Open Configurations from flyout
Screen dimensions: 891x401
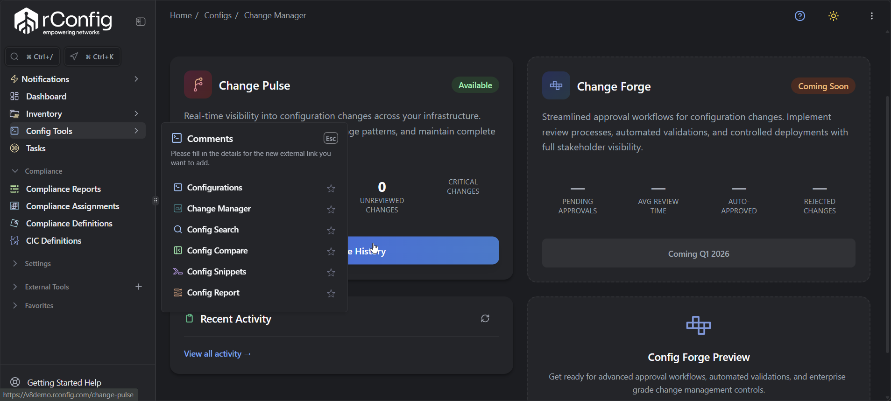(214, 187)
